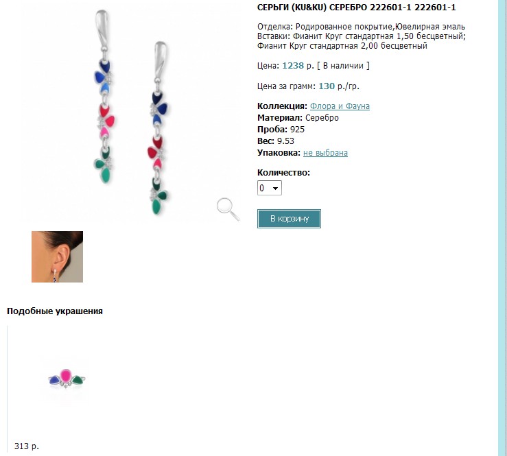Expand the Количество dropdown arrow

[276, 188]
